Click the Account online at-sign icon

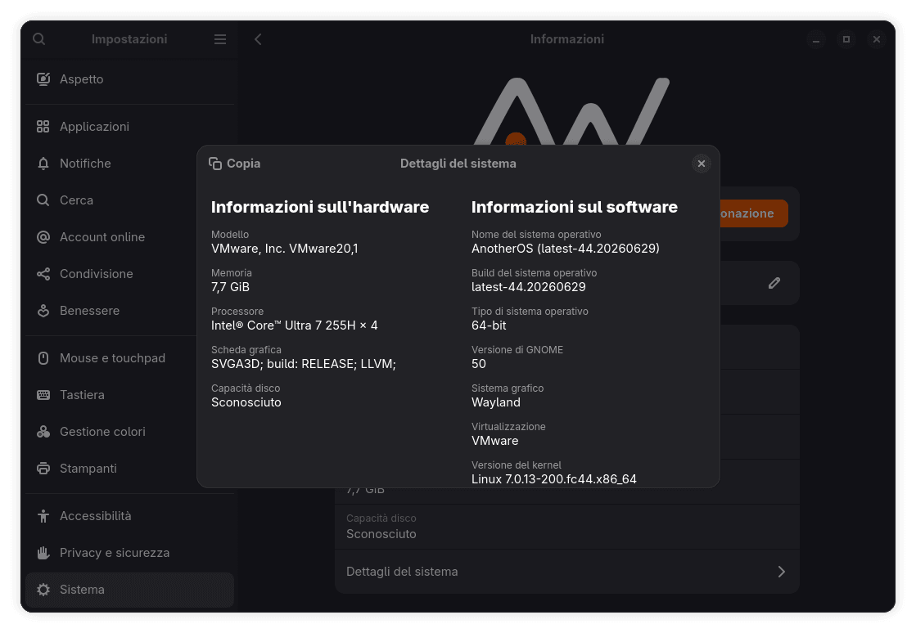[x=43, y=237]
